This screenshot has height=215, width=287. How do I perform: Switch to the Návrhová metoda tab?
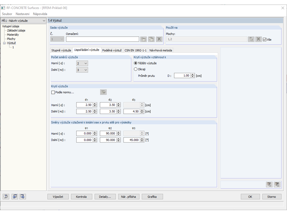pyautogui.click(x=161, y=50)
